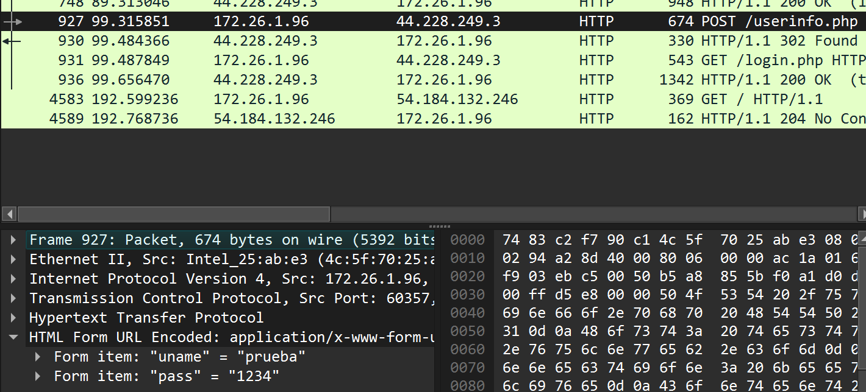The width and height of the screenshot is (866, 392).
Task: Click the splitter handle between the panes
Action: [439, 226]
